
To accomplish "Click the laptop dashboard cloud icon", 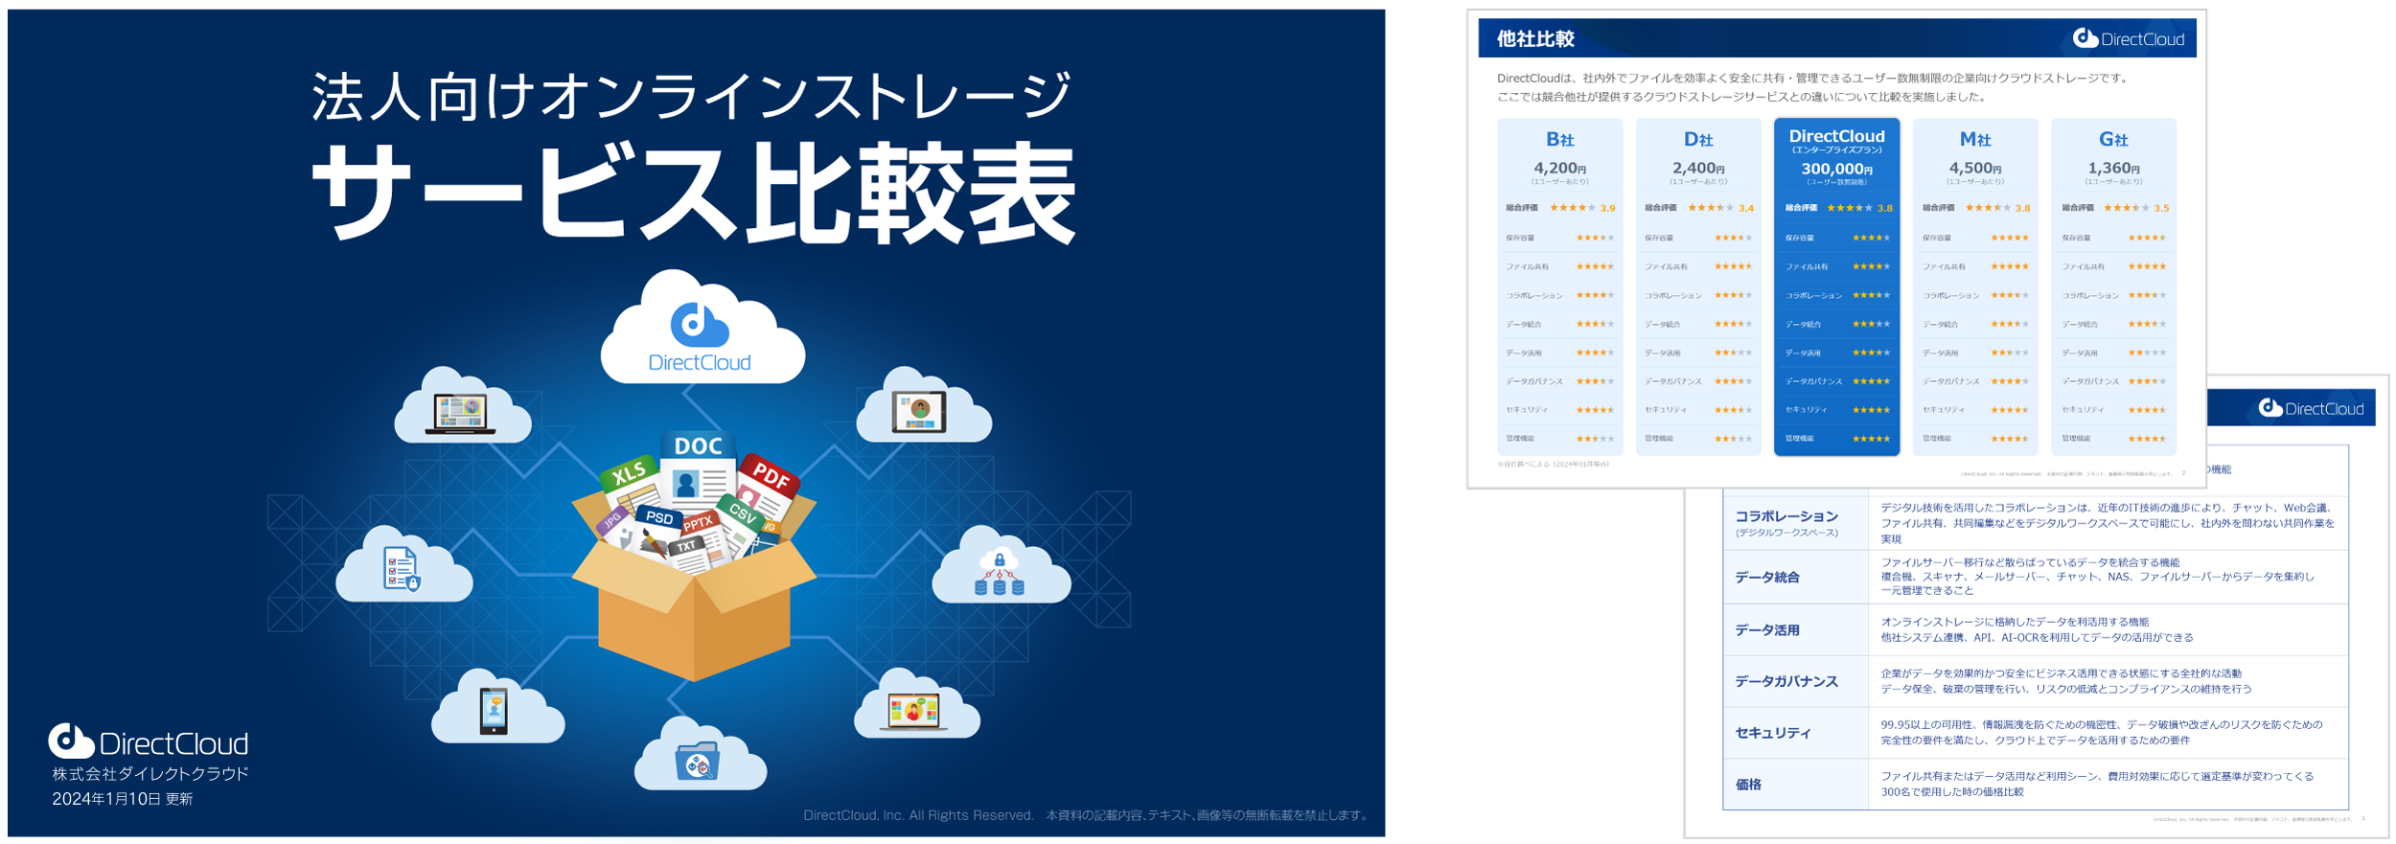I will [462, 405].
